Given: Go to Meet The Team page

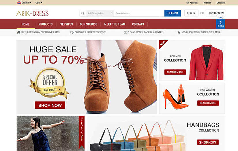Looking at the screenshot, I should click(115, 24).
